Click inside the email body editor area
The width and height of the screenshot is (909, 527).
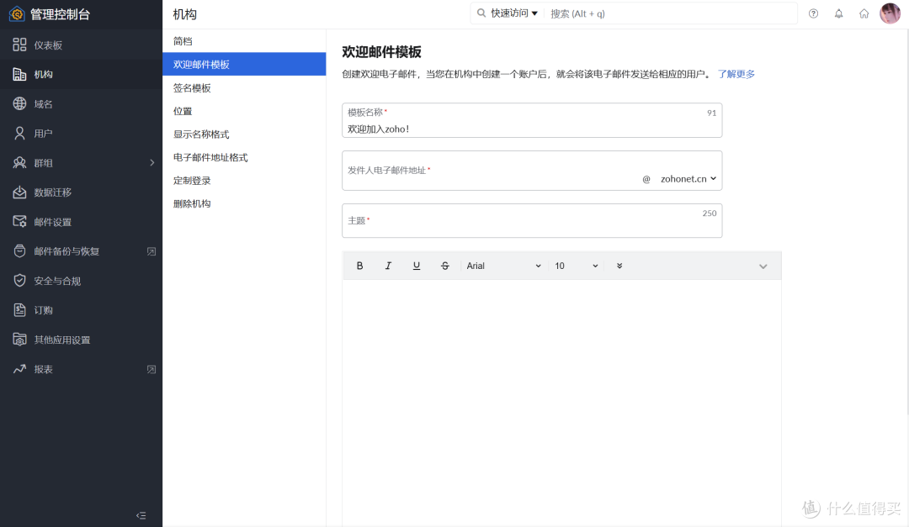coord(561,403)
